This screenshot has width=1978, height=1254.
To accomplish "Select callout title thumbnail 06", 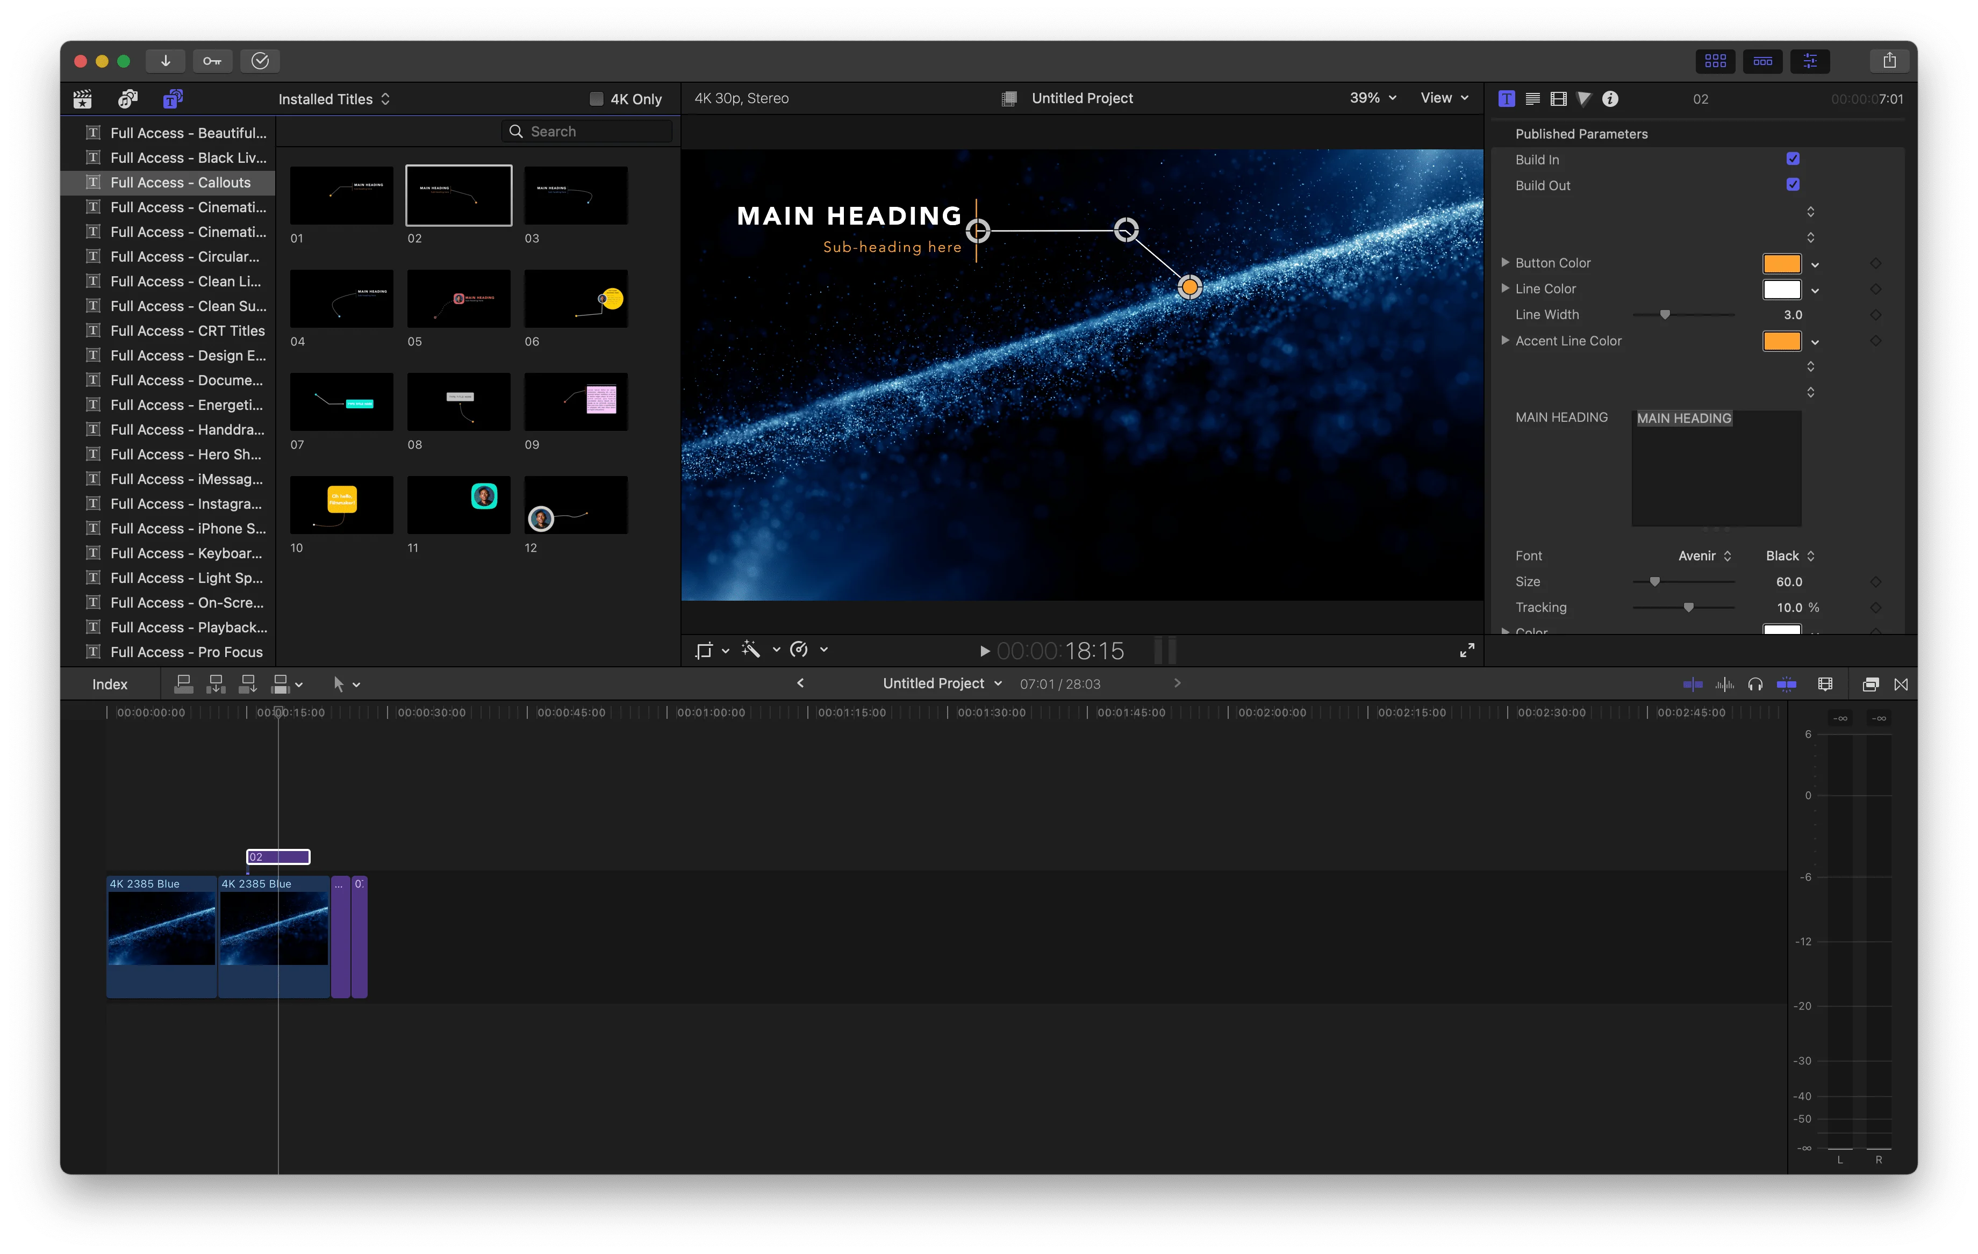I will (576, 298).
